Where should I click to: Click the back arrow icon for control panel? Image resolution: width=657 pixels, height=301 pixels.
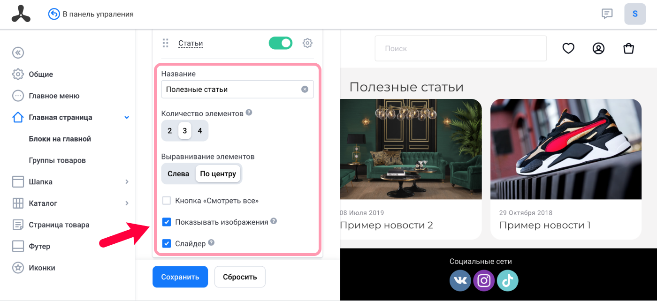[x=54, y=14]
